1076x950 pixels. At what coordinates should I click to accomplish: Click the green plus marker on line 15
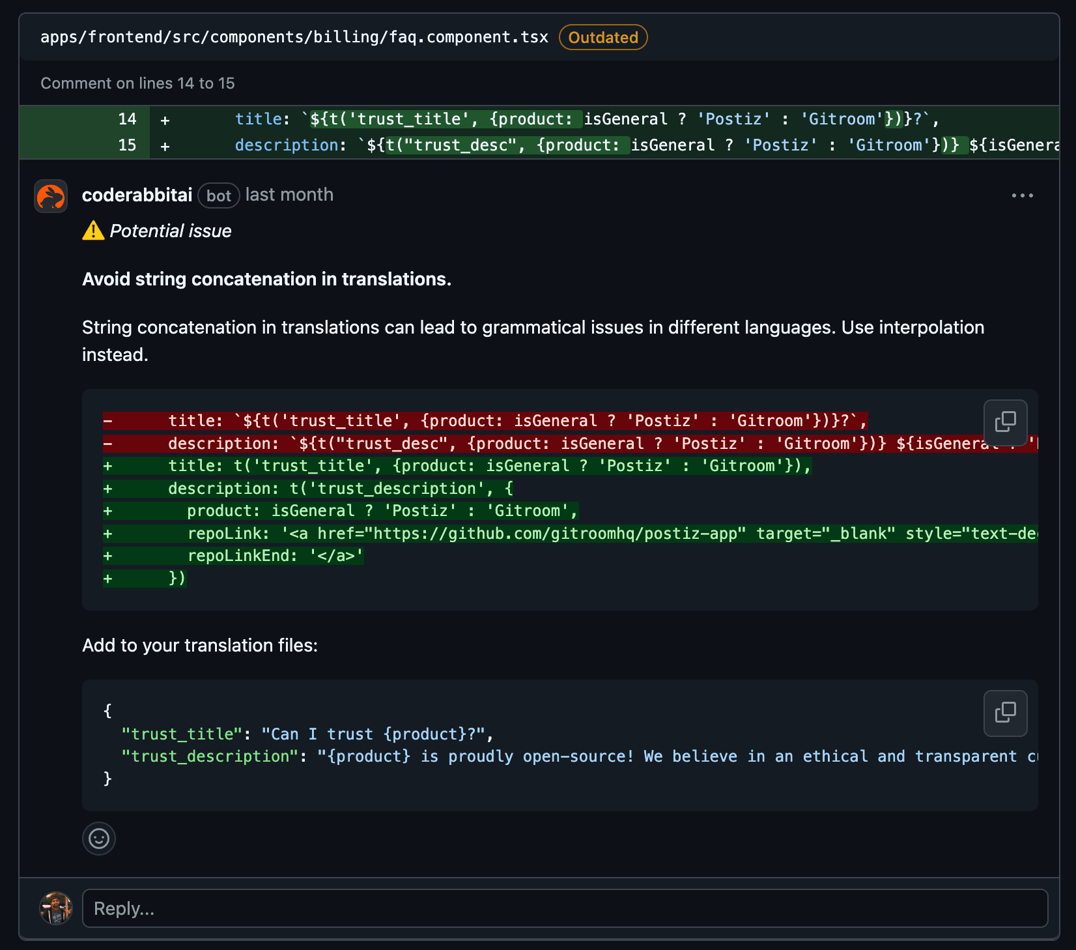point(165,146)
